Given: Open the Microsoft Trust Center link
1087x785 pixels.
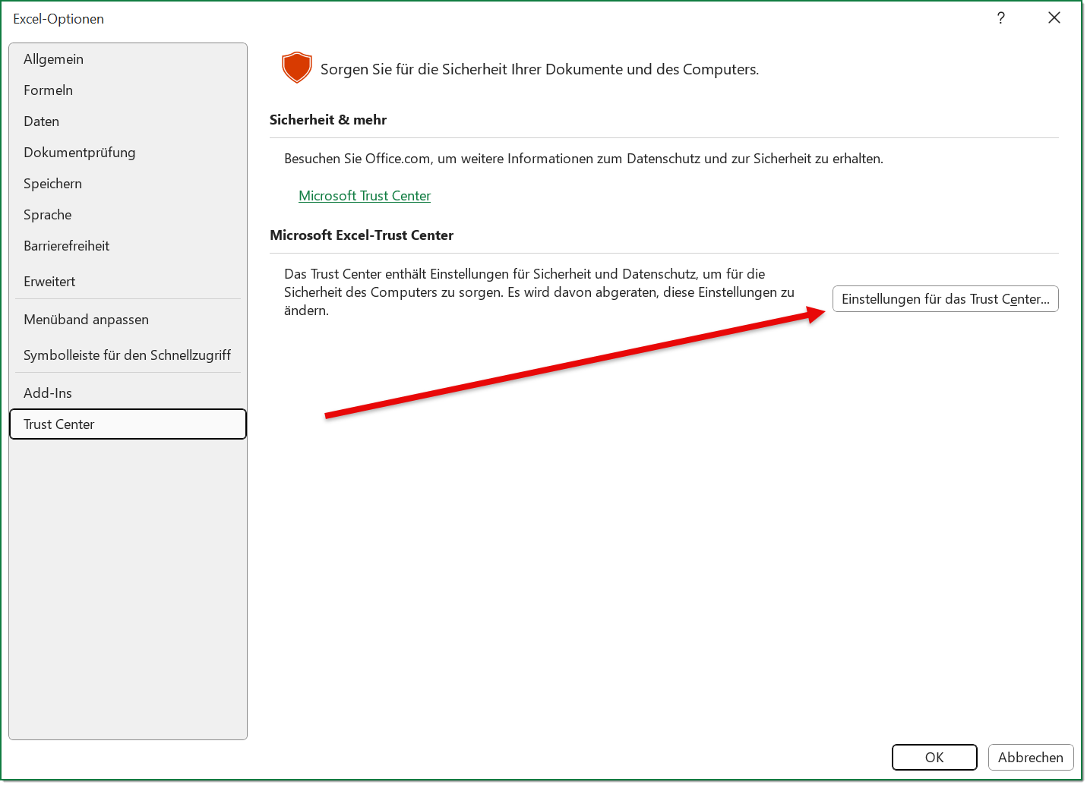Looking at the screenshot, I should tap(365, 196).
